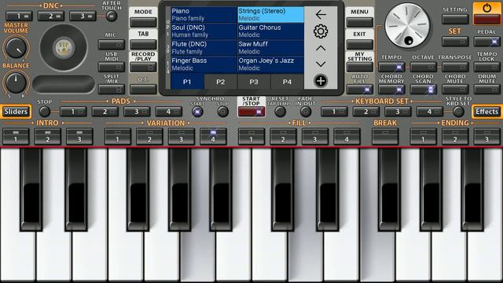Tap the up chevron in the display
This screenshot has height=283, width=503.
[321, 49]
